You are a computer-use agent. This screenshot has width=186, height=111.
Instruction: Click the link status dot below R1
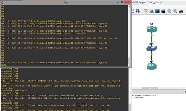click(151, 35)
